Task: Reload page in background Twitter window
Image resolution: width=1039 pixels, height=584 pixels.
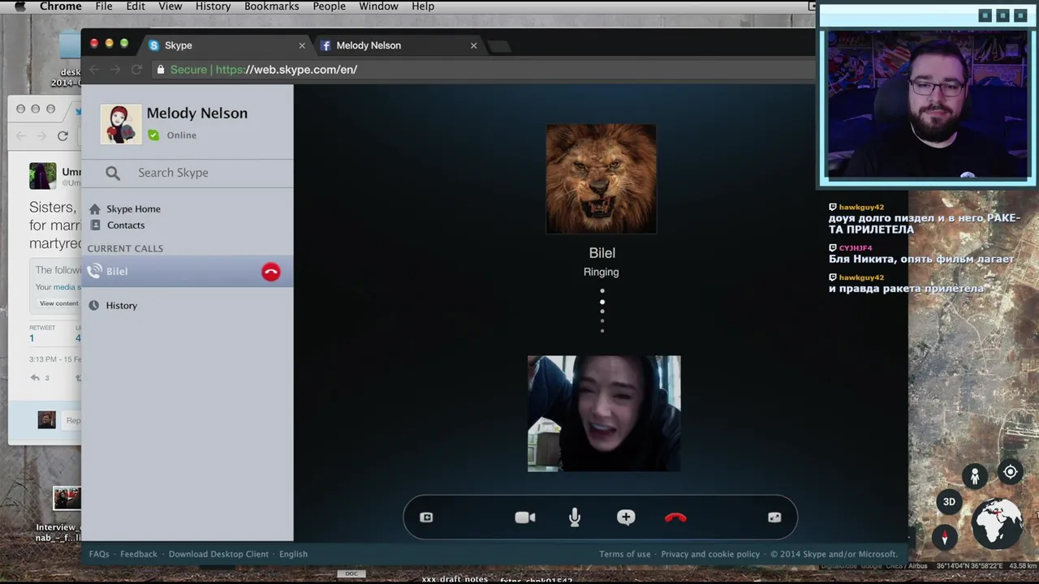Action: click(x=63, y=135)
